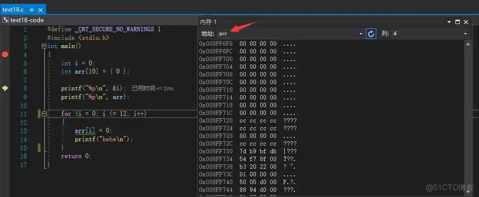The image size is (479, 197).
Task: Collapse the for loop block at line 11
Action: [x=44, y=113]
